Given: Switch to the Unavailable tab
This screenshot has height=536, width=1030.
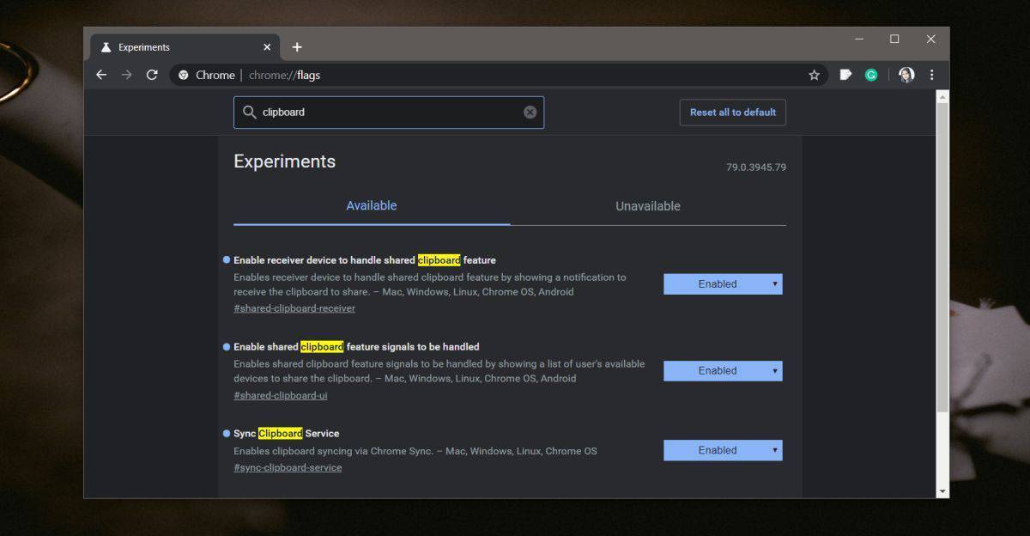Looking at the screenshot, I should point(647,205).
